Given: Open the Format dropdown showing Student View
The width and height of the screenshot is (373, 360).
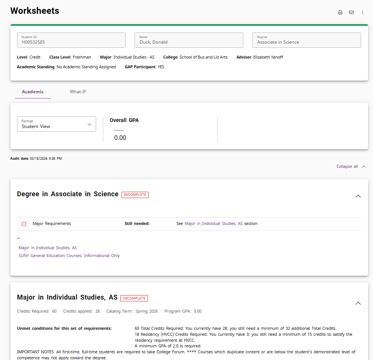Looking at the screenshot, I should (57, 124).
